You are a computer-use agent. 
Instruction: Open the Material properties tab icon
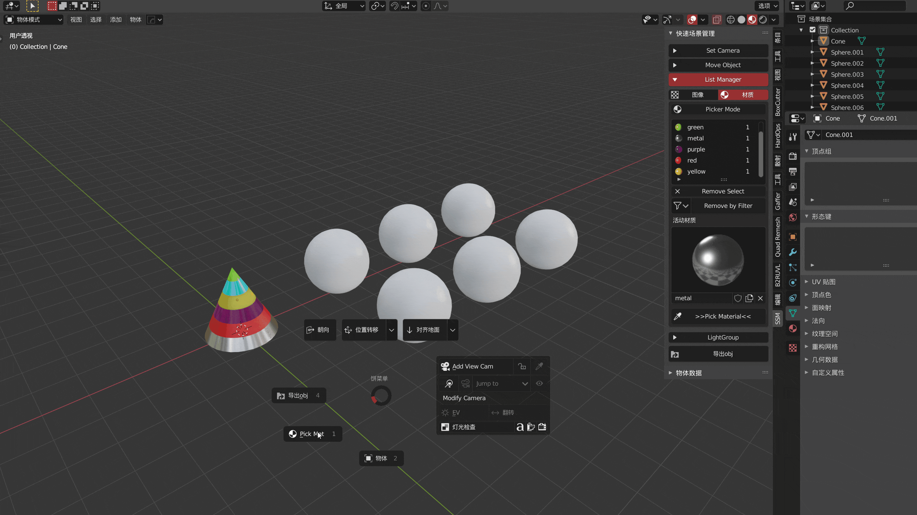point(793,328)
